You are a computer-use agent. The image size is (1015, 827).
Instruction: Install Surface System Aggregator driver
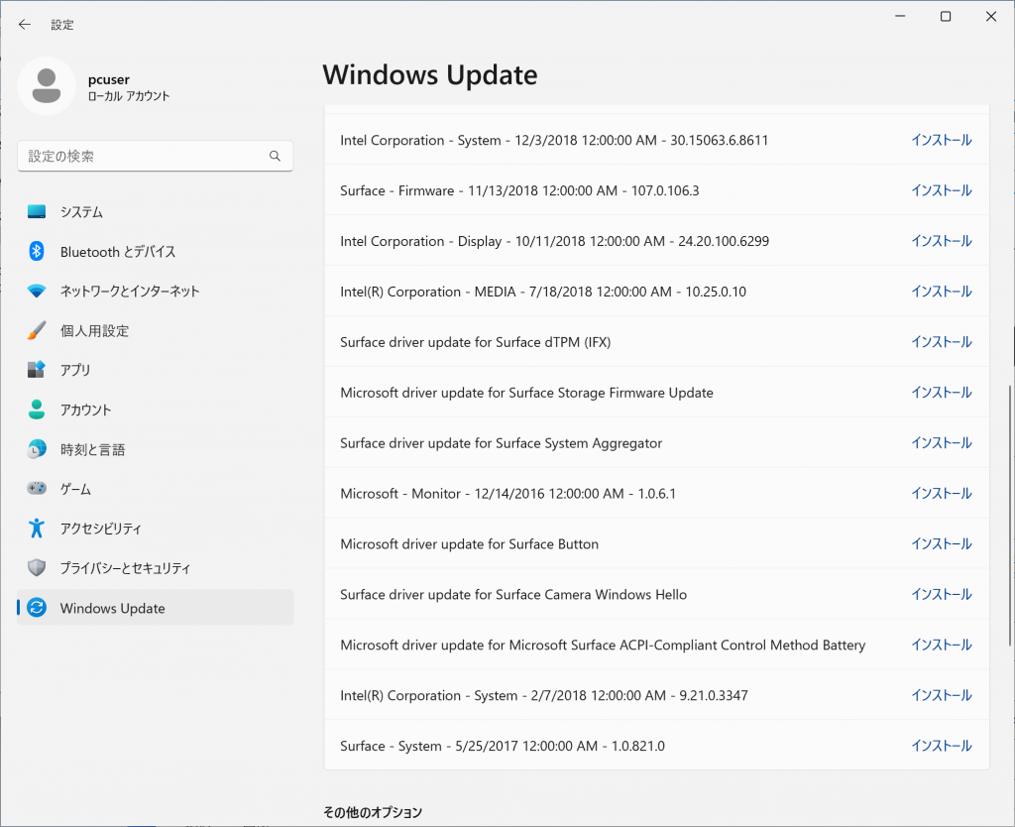(942, 443)
